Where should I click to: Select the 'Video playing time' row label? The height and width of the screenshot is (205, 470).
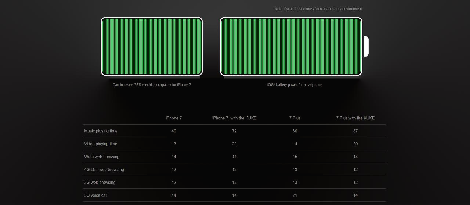101,144
